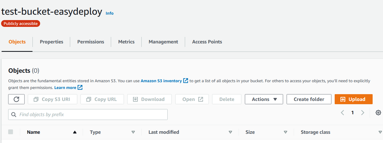Click the Type column header text
The height and width of the screenshot is (143, 383).
(95, 132)
